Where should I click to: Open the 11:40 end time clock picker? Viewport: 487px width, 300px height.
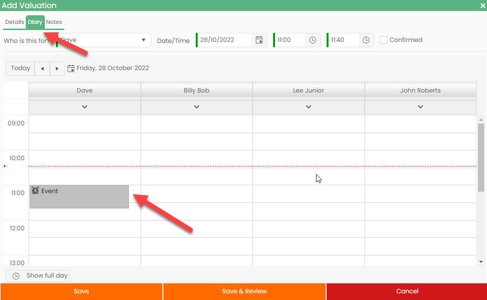pyautogui.click(x=366, y=40)
